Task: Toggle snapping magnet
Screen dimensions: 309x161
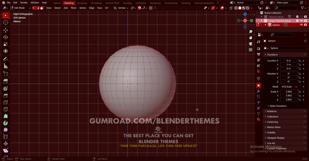Action: click(139, 8)
